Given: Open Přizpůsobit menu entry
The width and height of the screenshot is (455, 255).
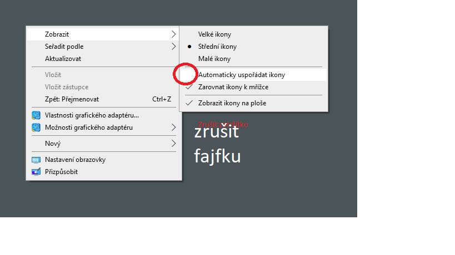Looking at the screenshot, I should coord(104,172).
